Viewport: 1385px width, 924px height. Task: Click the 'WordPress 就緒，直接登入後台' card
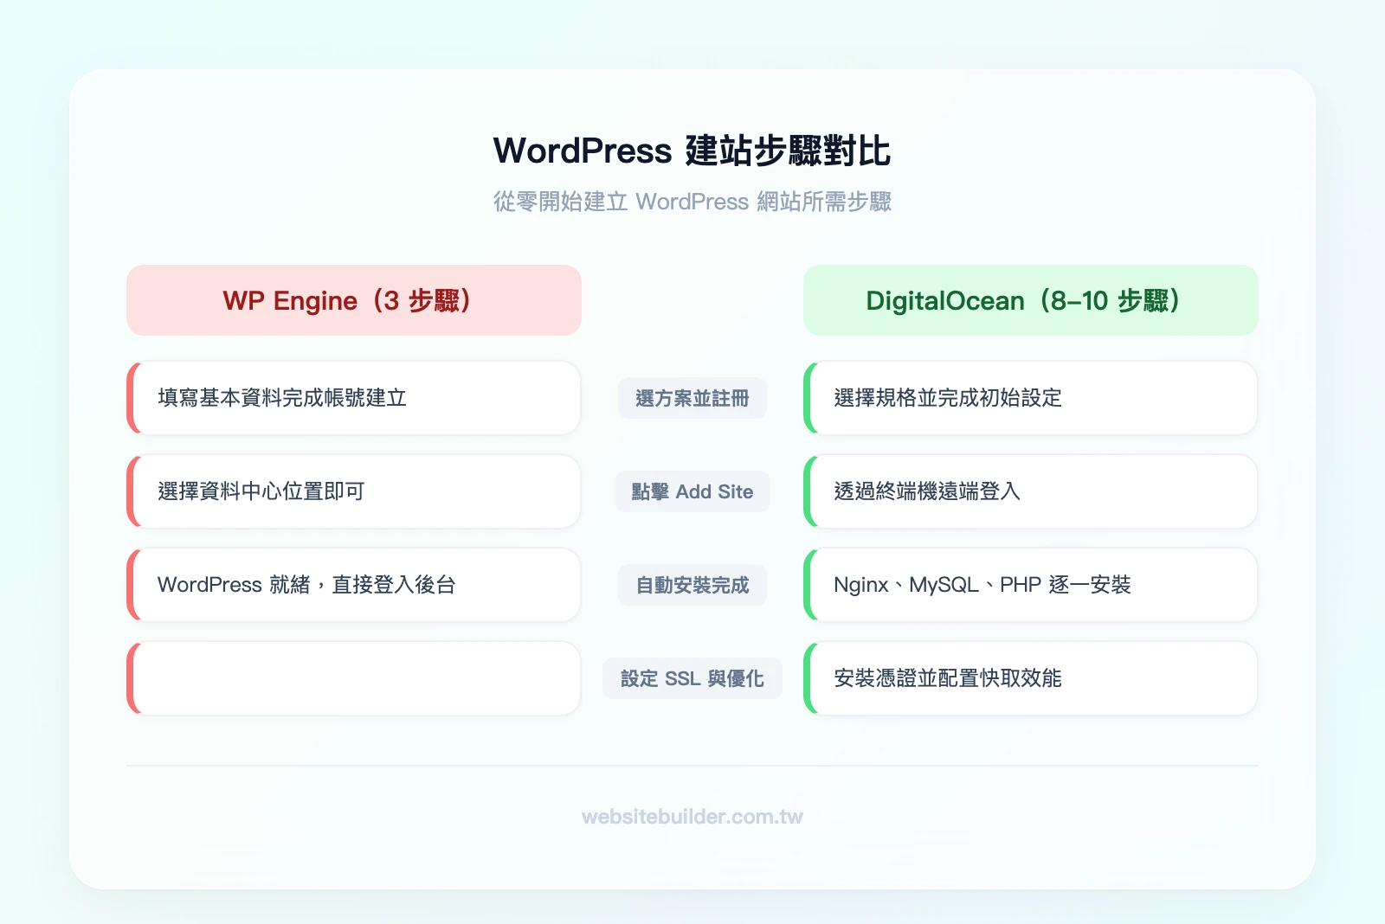tap(354, 585)
